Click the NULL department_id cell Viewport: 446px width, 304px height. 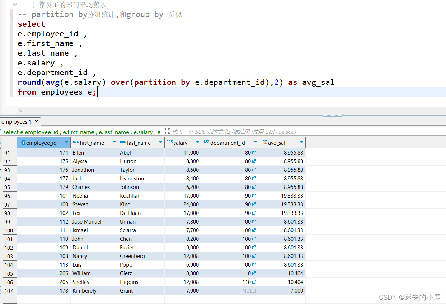(230, 290)
